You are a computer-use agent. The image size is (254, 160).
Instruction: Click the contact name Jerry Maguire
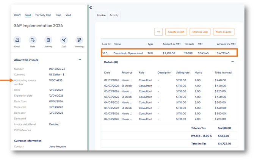[58, 147]
